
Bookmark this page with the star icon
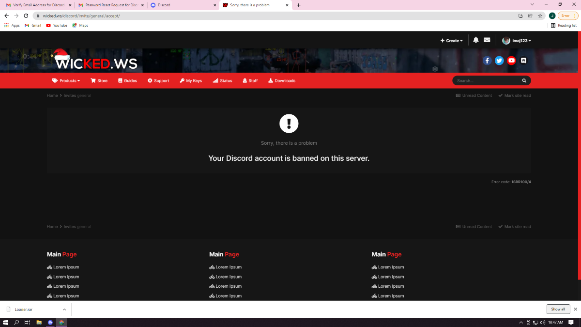click(x=540, y=16)
